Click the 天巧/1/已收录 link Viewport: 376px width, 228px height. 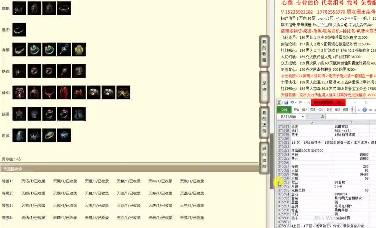tap(33, 181)
